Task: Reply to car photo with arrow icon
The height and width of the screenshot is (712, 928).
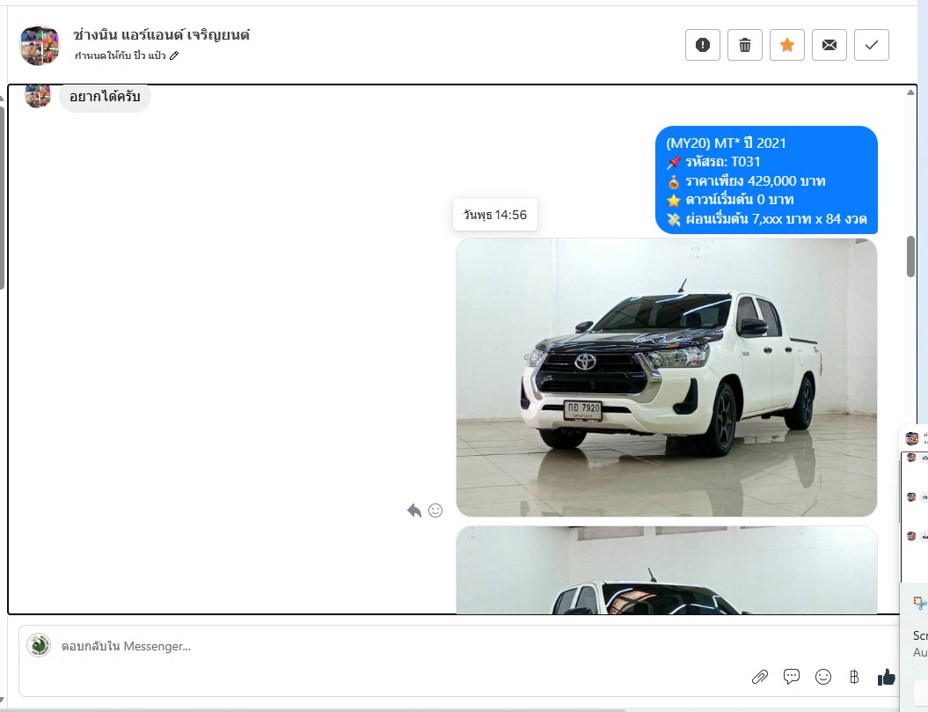Action: [413, 510]
